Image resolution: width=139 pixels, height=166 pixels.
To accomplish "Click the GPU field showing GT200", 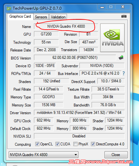I will (46, 34).
